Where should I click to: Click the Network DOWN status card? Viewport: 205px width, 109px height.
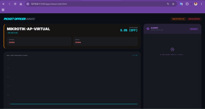coord(39,41)
